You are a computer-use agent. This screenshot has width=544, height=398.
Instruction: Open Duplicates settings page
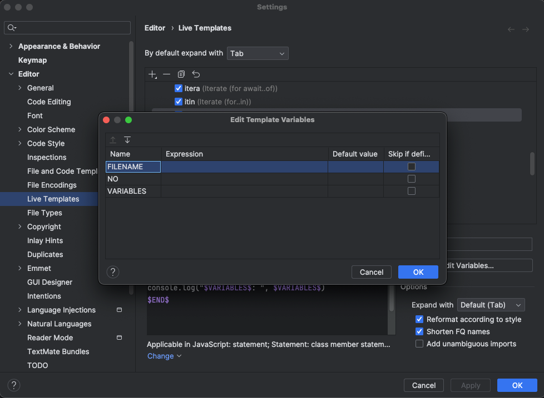[x=45, y=254]
